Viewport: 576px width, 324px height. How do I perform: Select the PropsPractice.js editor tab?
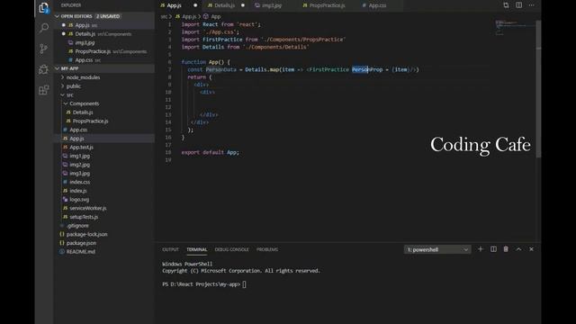point(327,5)
